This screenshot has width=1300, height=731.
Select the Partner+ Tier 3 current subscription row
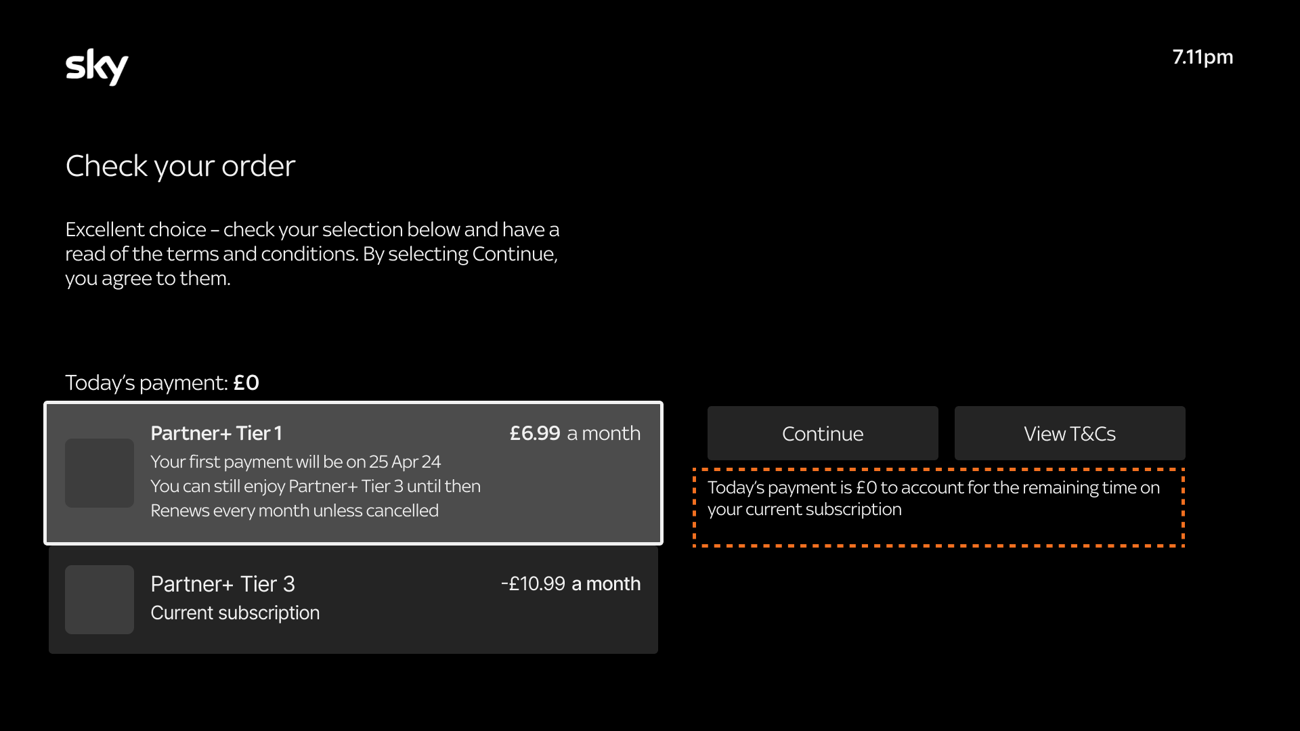pyautogui.click(x=353, y=600)
